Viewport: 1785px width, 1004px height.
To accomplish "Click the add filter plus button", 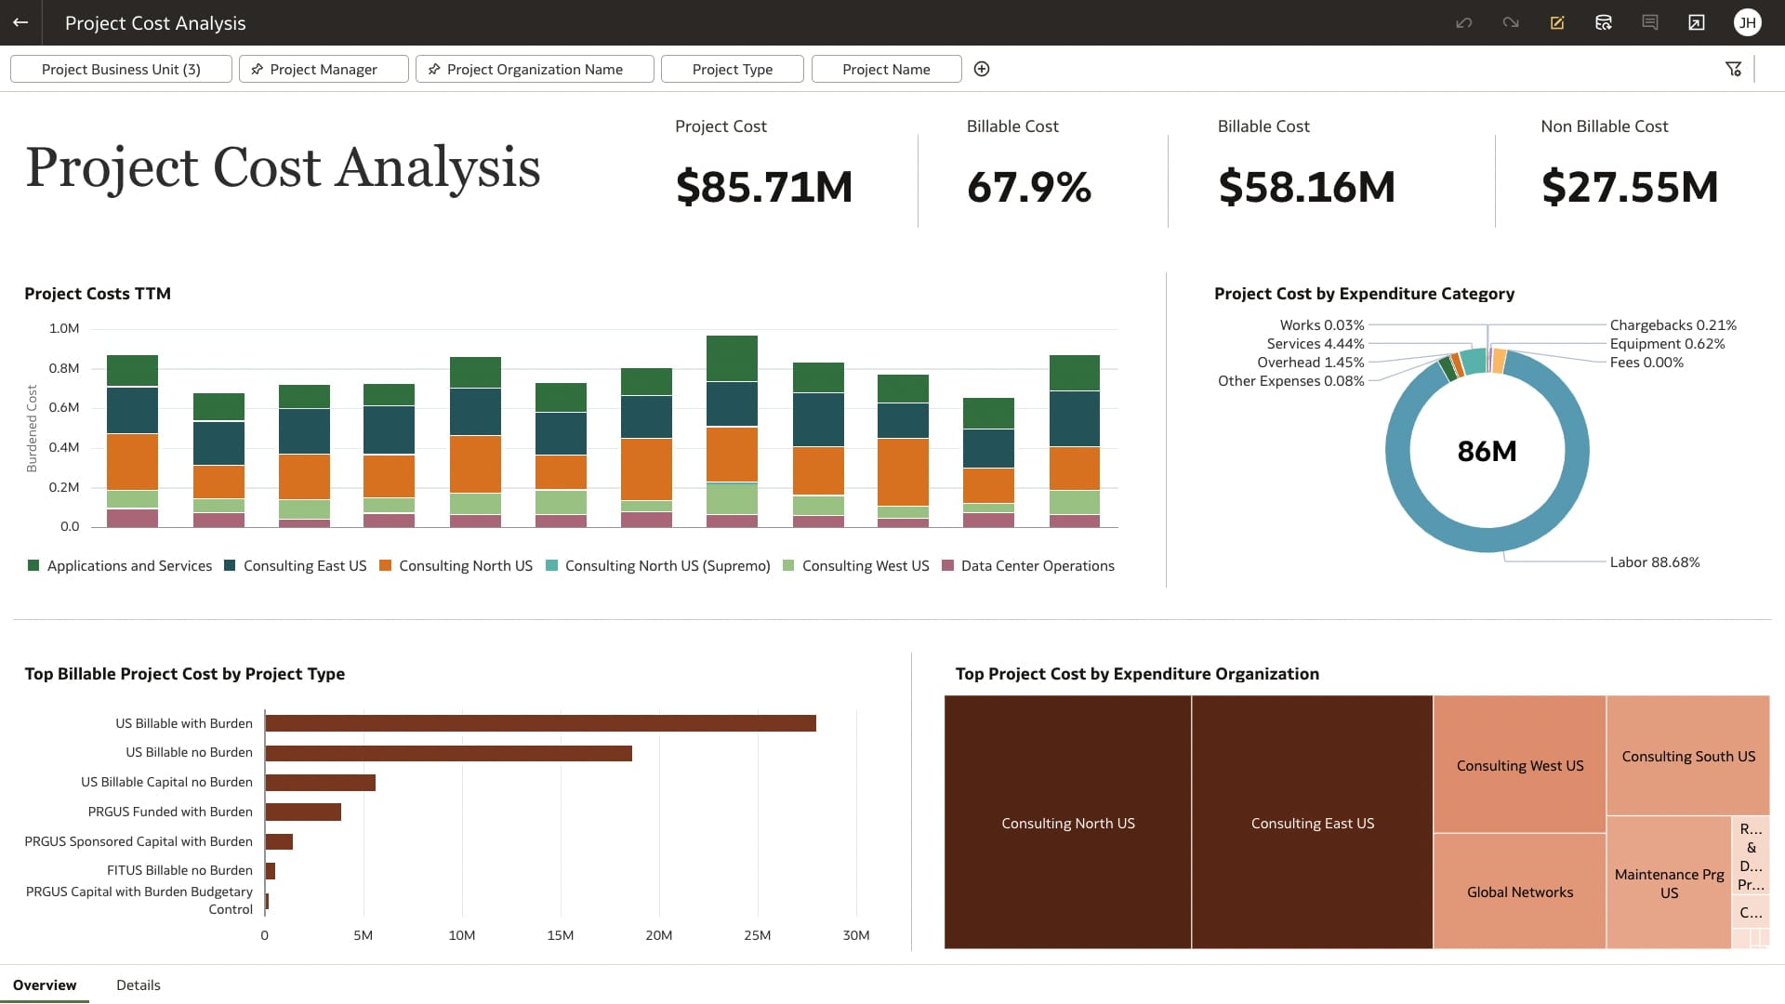I will pos(983,69).
